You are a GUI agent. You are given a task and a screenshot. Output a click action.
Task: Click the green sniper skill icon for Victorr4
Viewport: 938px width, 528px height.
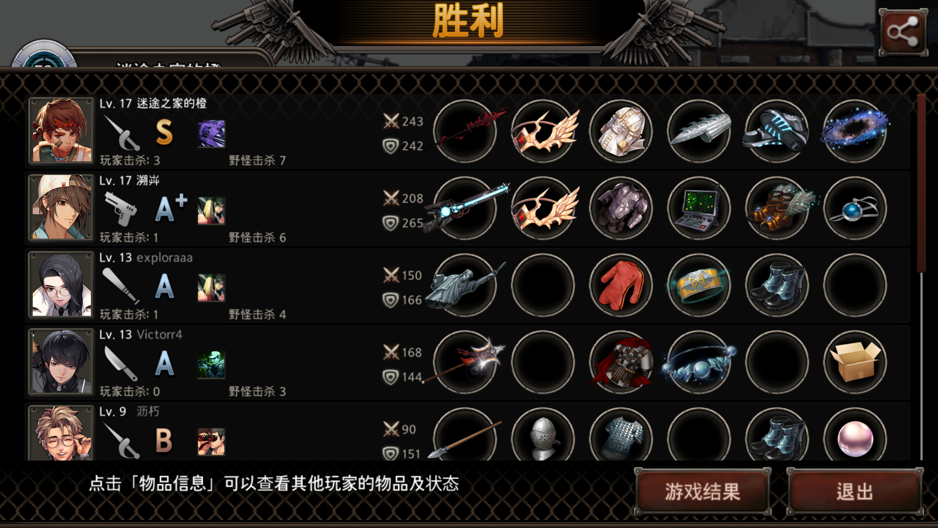click(x=212, y=365)
